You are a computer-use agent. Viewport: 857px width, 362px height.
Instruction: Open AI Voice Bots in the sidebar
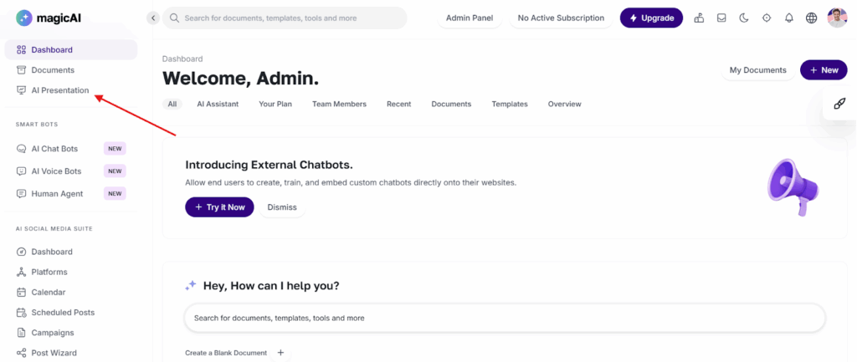(56, 171)
